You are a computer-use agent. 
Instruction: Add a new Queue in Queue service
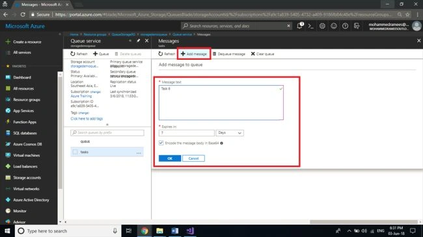point(101,54)
